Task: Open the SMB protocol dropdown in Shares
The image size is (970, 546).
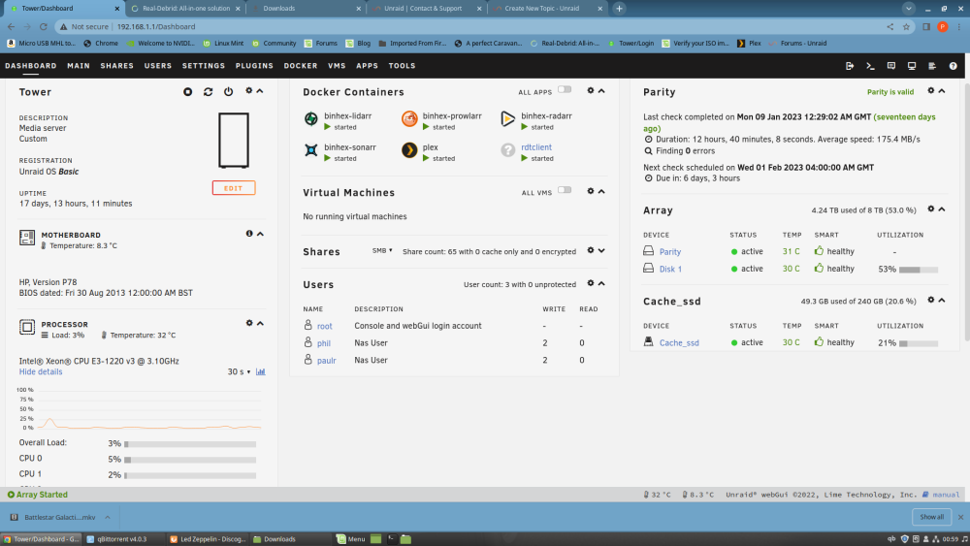Action: [381, 251]
